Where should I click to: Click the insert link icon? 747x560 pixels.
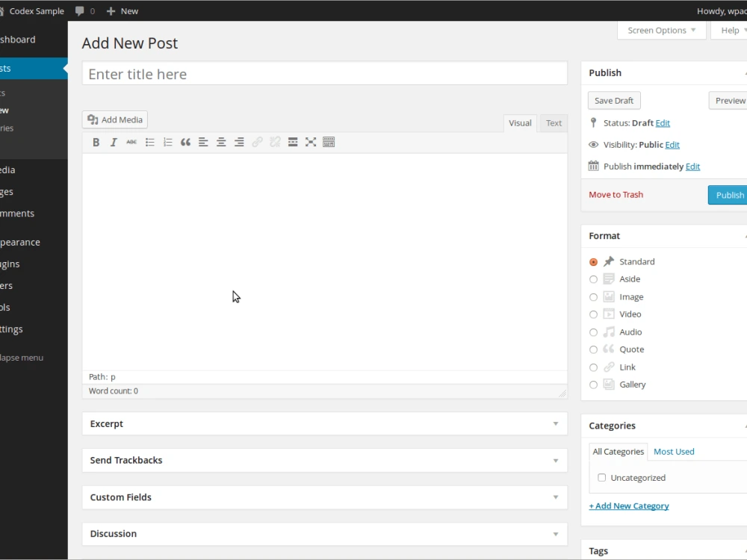pos(257,142)
